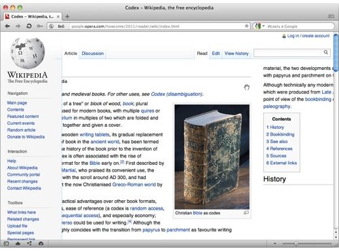339x251 pixels.
Task: Click the Web site badge in address bar
Action: tap(57, 26)
